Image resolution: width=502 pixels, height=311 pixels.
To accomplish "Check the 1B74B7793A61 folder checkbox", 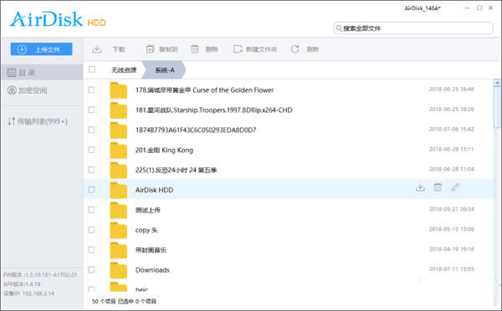I will (91, 130).
